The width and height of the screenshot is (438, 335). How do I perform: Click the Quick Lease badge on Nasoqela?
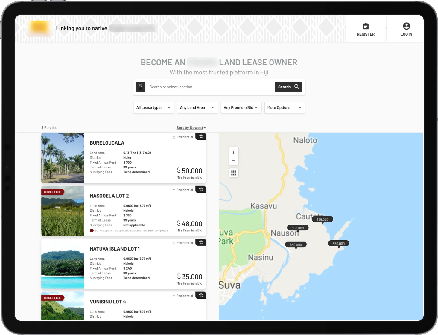[52, 192]
